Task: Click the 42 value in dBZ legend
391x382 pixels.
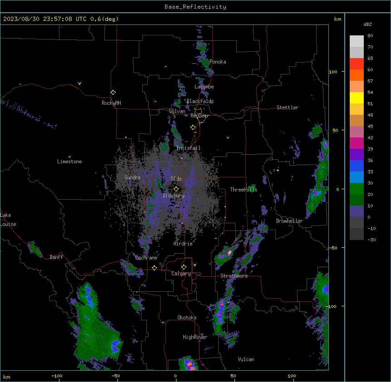Action: click(370, 137)
